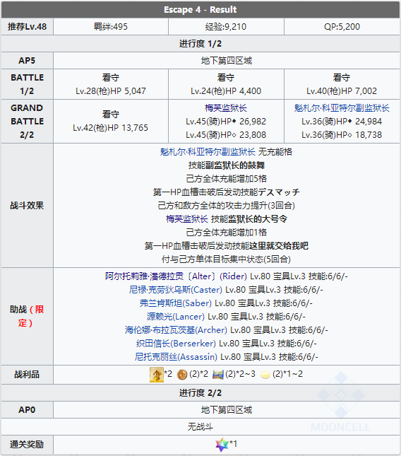Open 阿尔托莉雅·潘德拉贡〔Alter〕(Rider) support link
The image size is (401, 456).
(176, 276)
